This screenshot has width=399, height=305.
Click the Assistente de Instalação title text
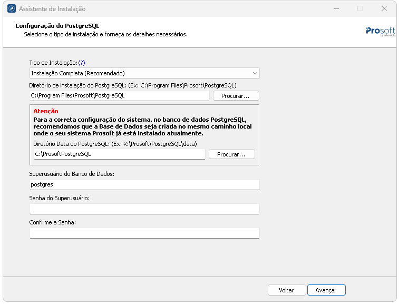point(52,9)
